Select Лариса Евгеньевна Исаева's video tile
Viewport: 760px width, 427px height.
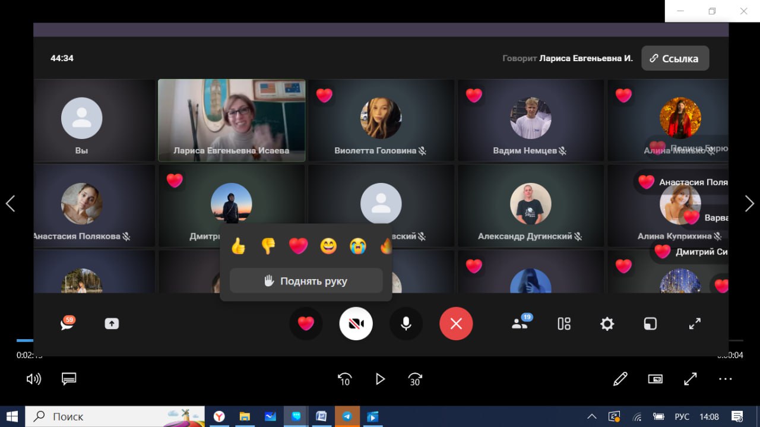232,121
